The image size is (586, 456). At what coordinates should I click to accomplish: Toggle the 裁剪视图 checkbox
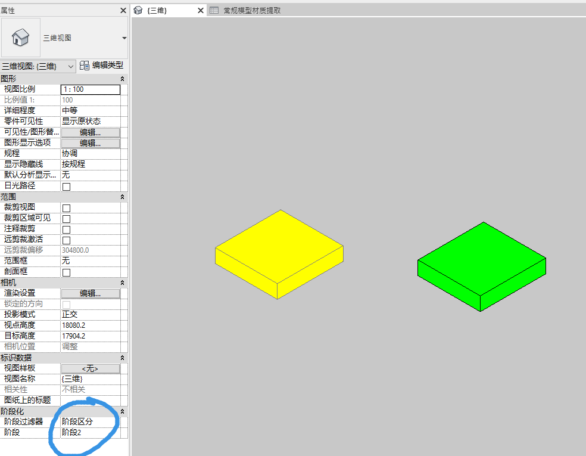tap(67, 208)
